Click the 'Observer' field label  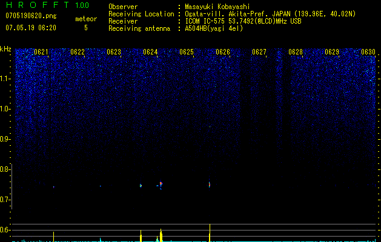click(123, 7)
